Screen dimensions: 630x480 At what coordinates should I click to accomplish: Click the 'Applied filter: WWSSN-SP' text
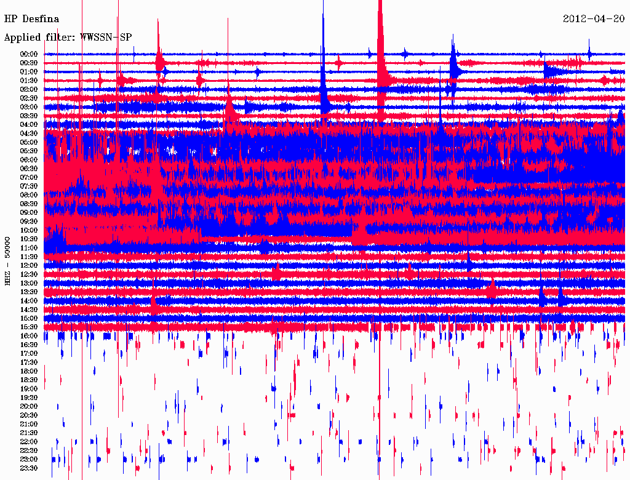68,38
